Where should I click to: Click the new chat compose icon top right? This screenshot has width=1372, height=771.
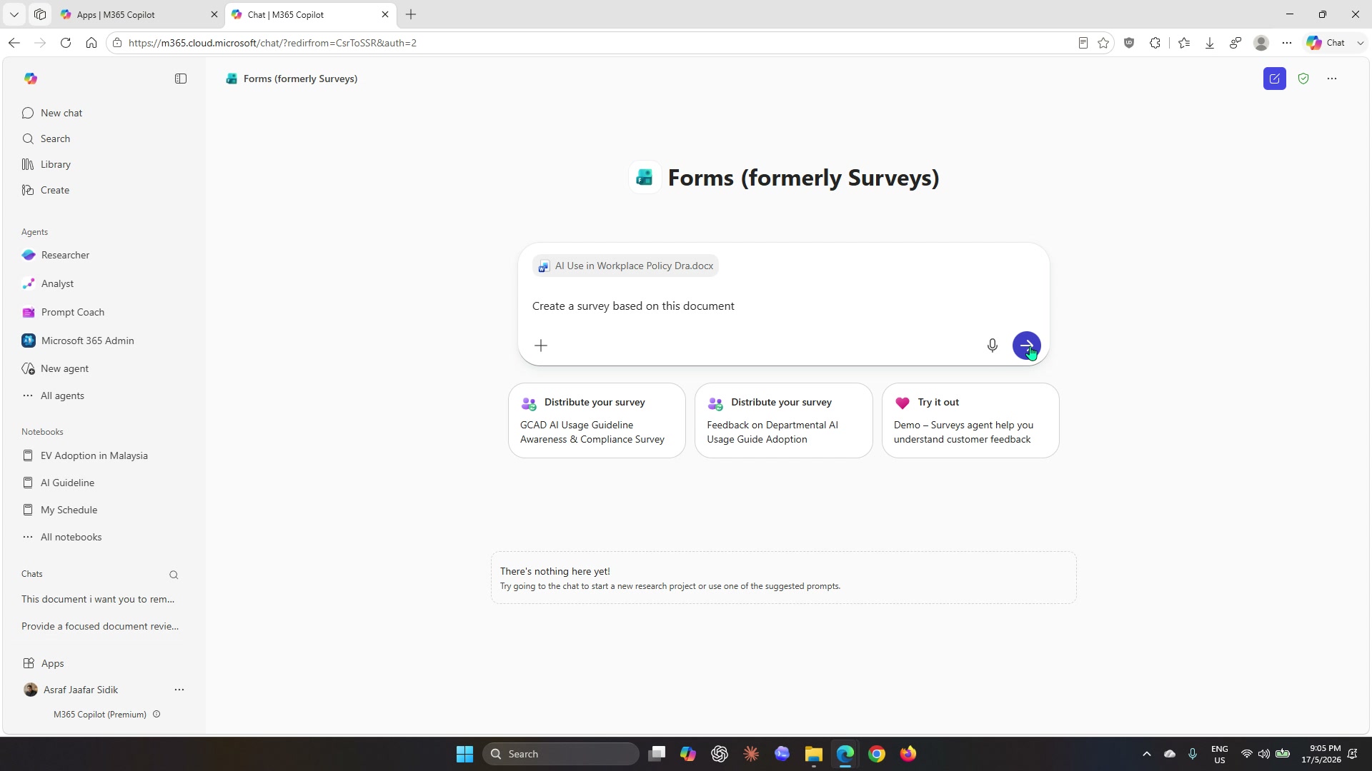(1275, 79)
